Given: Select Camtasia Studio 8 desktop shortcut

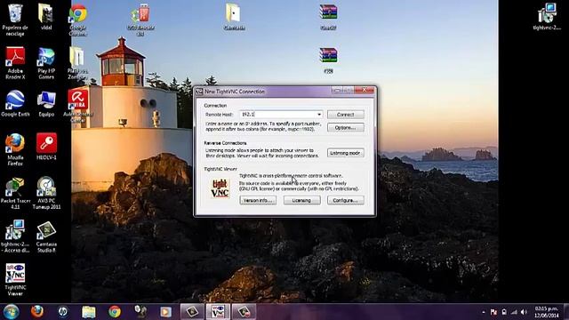Looking at the screenshot, I should 46,236.
